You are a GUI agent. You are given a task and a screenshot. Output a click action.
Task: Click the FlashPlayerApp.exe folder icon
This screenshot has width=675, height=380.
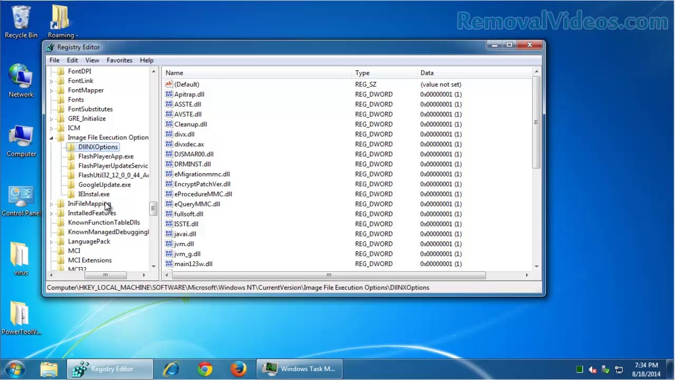[x=71, y=157]
